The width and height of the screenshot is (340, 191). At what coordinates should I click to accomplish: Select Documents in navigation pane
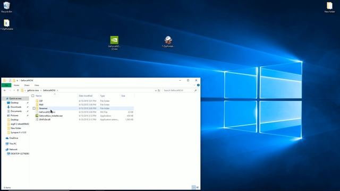pos(16,111)
